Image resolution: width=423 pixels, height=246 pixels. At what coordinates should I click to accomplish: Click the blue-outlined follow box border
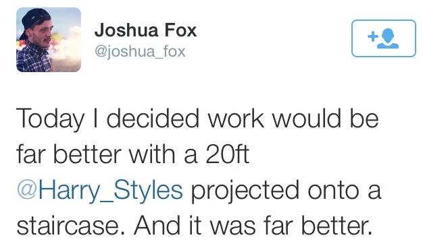coord(384,20)
